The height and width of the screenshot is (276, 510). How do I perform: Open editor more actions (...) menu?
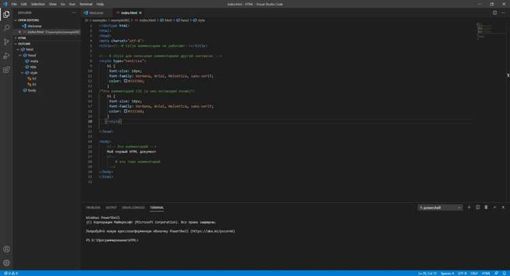pos(503,13)
